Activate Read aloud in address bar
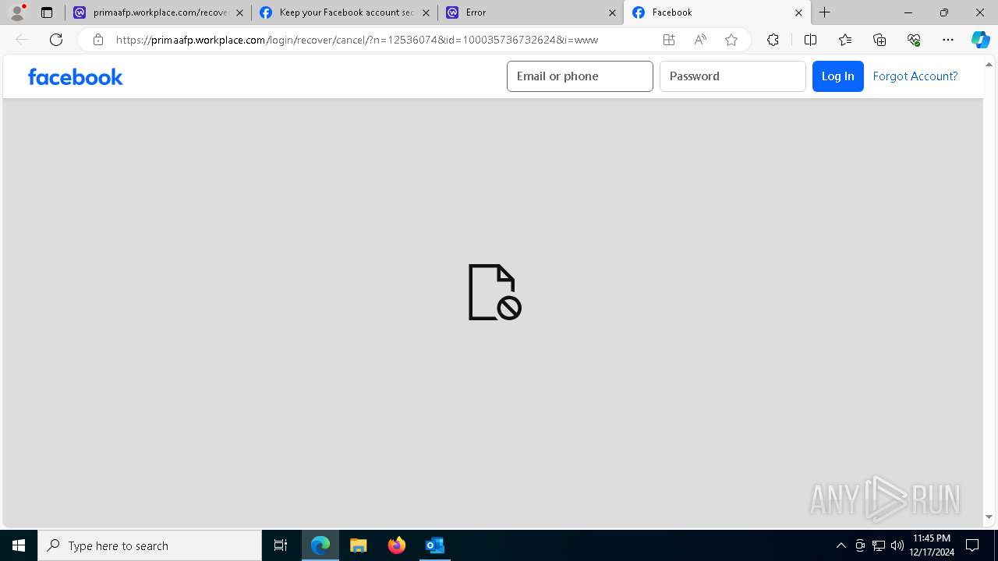Image resolution: width=998 pixels, height=561 pixels. (700, 40)
